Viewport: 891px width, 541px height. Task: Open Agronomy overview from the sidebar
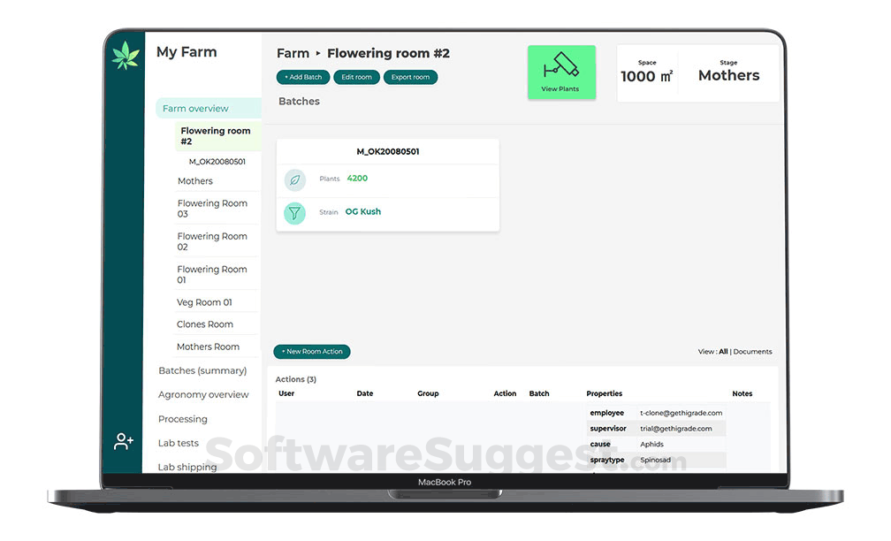pyautogui.click(x=203, y=394)
